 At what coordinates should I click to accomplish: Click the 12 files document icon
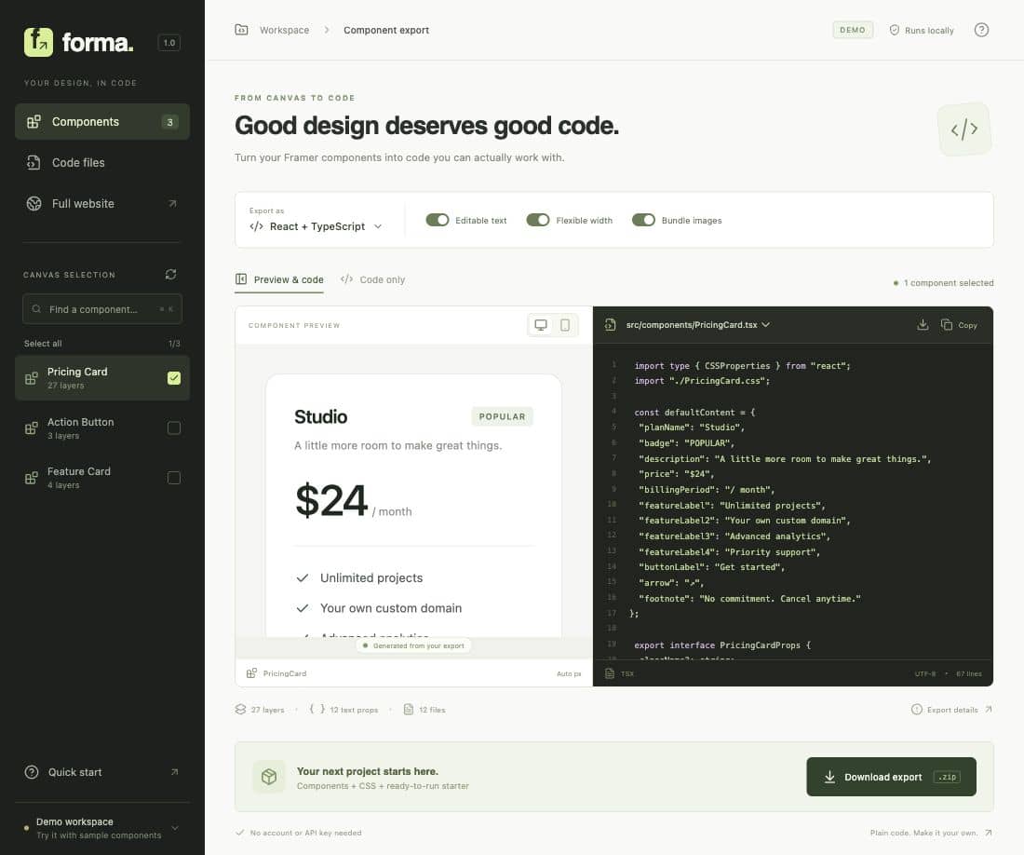(408, 710)
